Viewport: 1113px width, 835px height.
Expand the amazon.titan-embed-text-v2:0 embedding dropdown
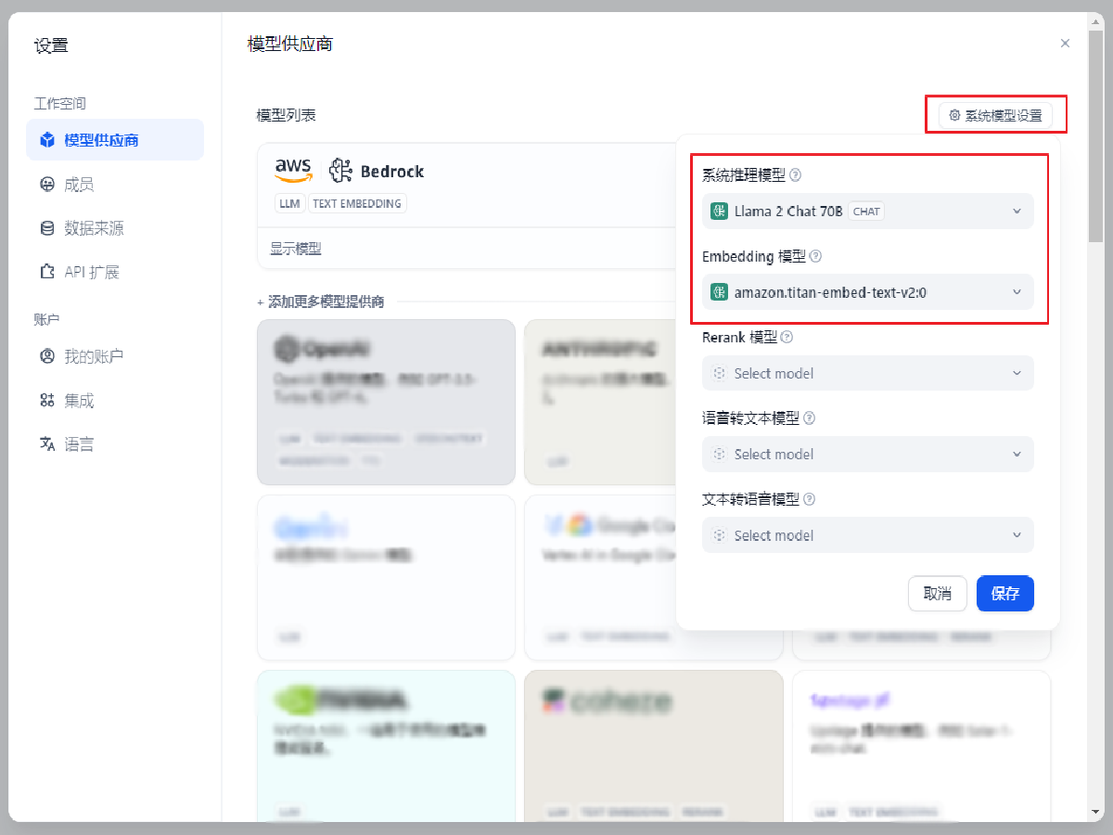[x=867, y=292]
